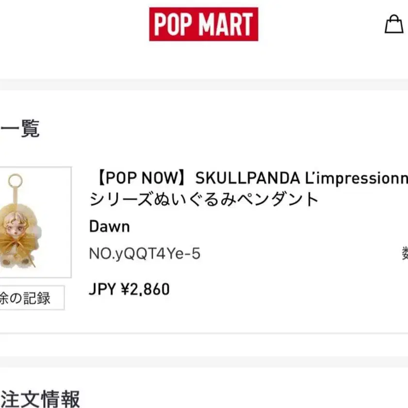
Task: Click the golden ribbon bow on plush image
Action: click(18, 244)
